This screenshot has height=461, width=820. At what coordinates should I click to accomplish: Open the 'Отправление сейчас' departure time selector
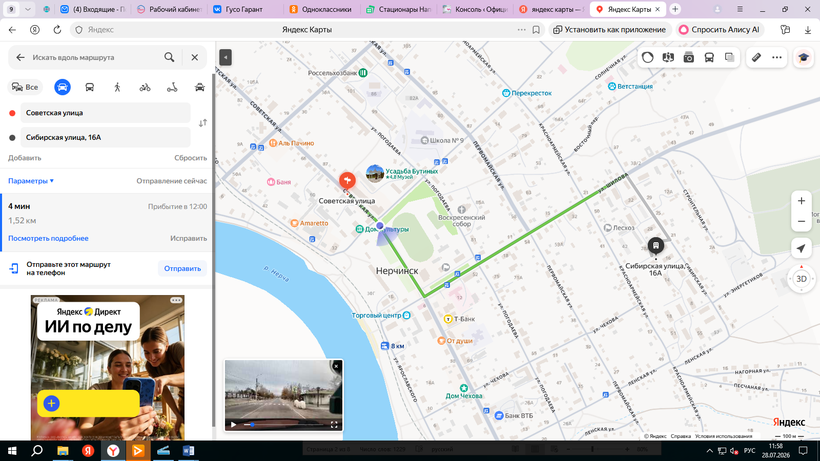pos(172,181)
